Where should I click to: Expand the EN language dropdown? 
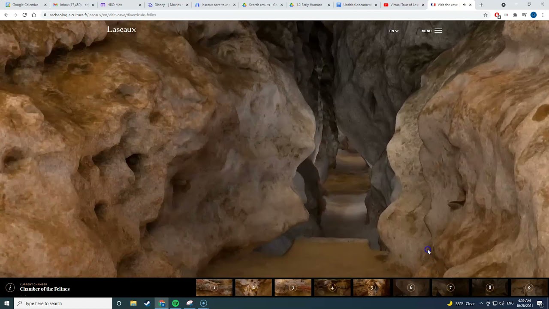point(394,31)
